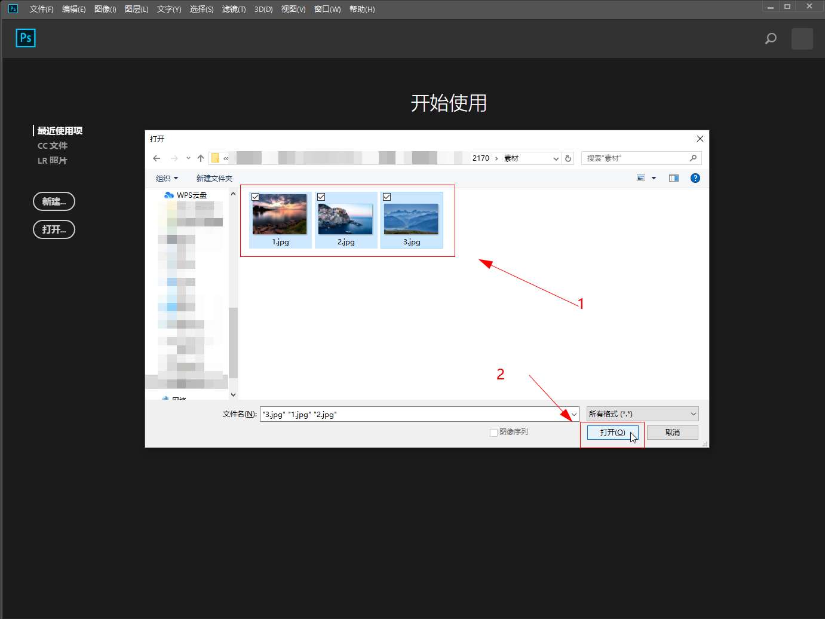
Task: Expand hidden path chevron in address bar
Action: click(226, 158)
